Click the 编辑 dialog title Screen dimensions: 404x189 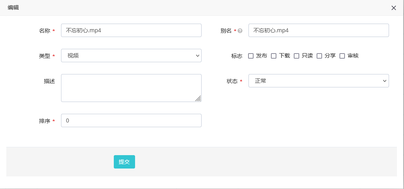coord(13,8)
